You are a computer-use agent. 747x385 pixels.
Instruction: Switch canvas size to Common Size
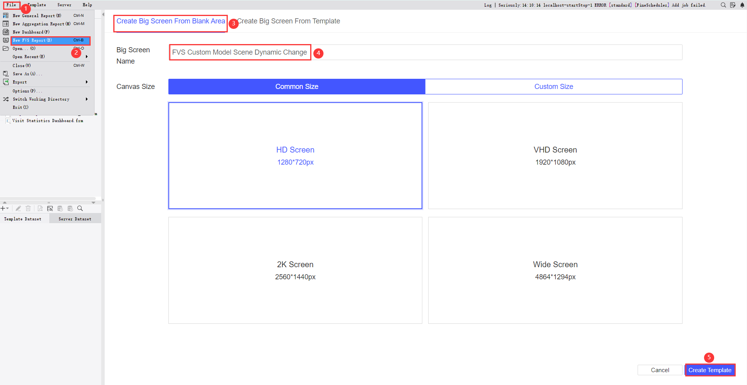297,87
